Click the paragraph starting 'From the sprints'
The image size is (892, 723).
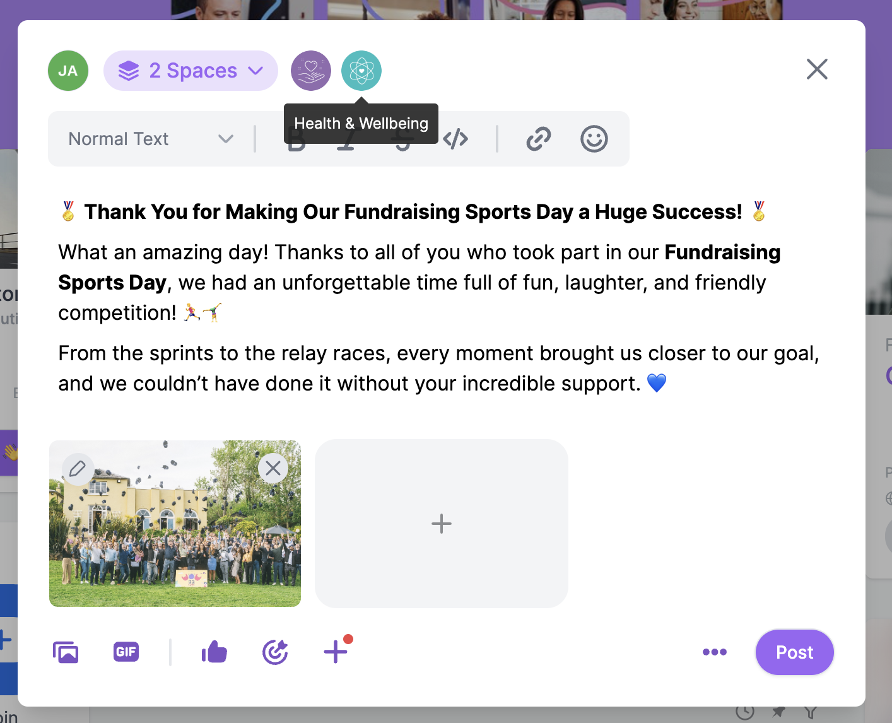(x=439, y=368)
